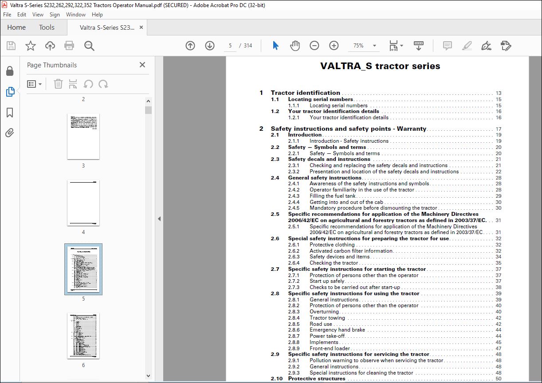This screenshot has width=542, height=383.
Task: Click 'VALTRA_S tractor series' title
Action: (380, 66)
